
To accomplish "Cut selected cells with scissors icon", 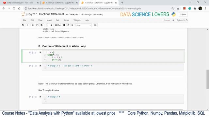I will [x=33, y=25].
